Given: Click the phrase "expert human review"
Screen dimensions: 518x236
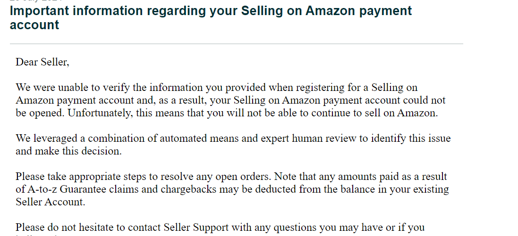Looking at the screenshot, I should pos(308,138).
